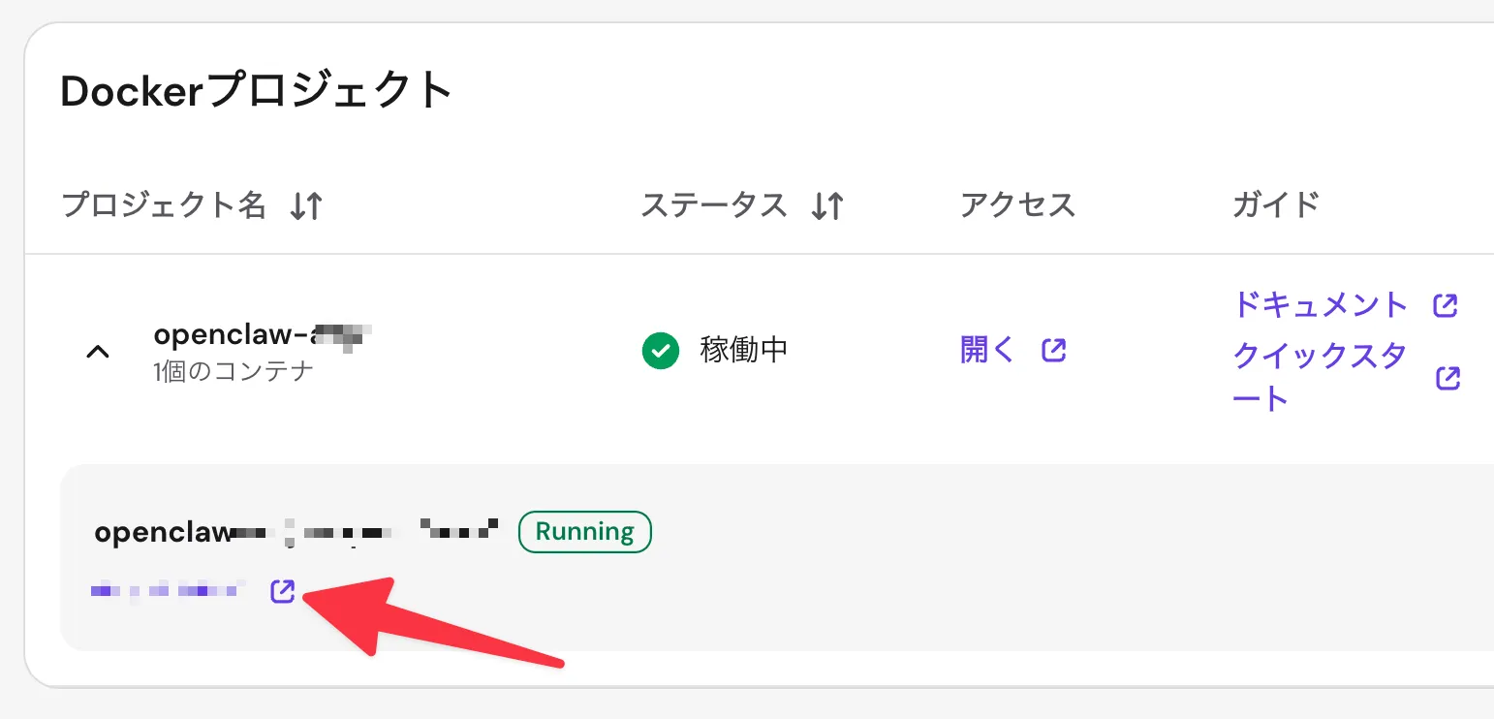The width and height of the screenshot is (1494, 719).
Task: Open the external link icon next to 開く
Action: click(x=1054, y=350)
